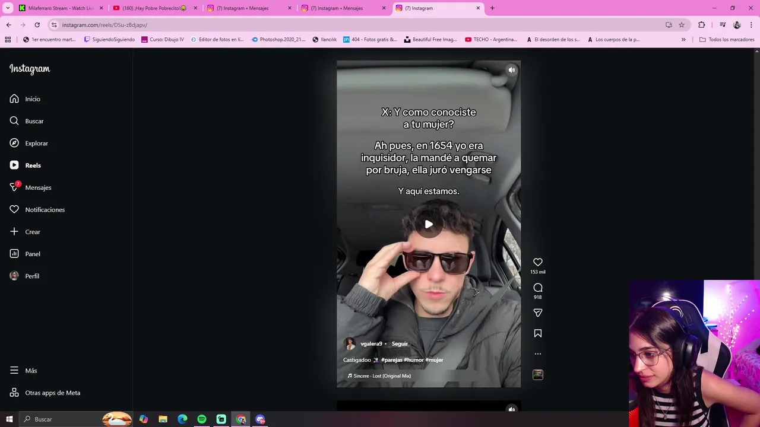Open Notificaciones heart item
760x427 pixels.
pos(37,209)
